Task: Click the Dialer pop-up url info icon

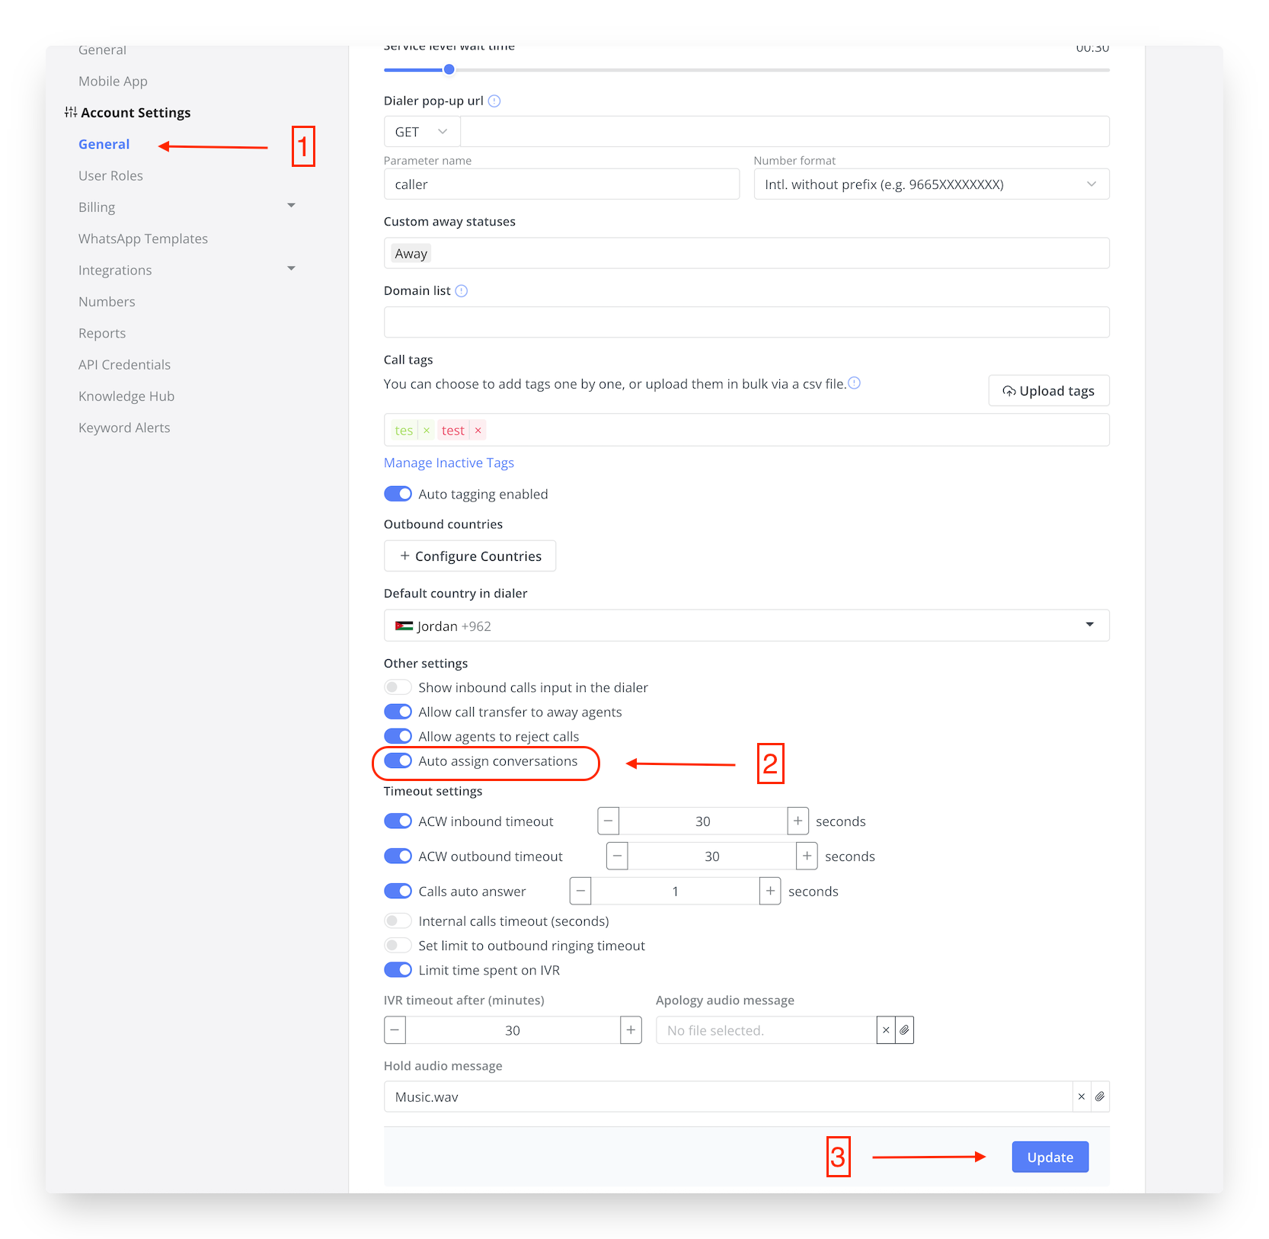Action: [x=494, y=101]
